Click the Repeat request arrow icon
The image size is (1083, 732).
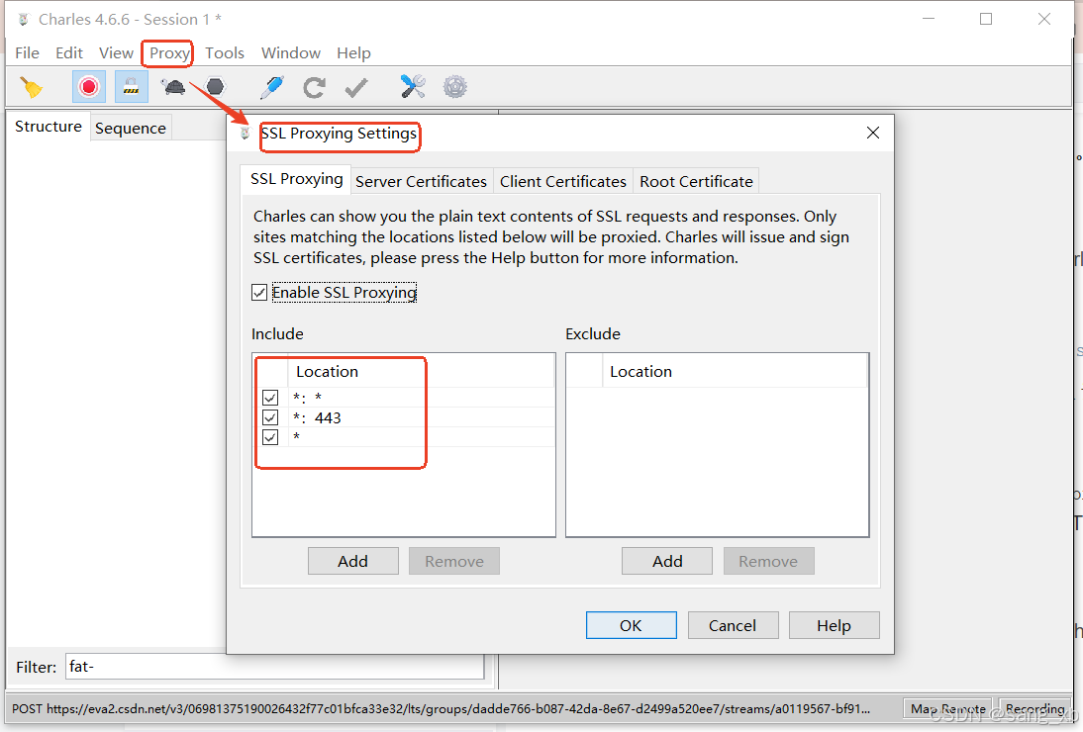pyautogui.click(x=314, y=87)
